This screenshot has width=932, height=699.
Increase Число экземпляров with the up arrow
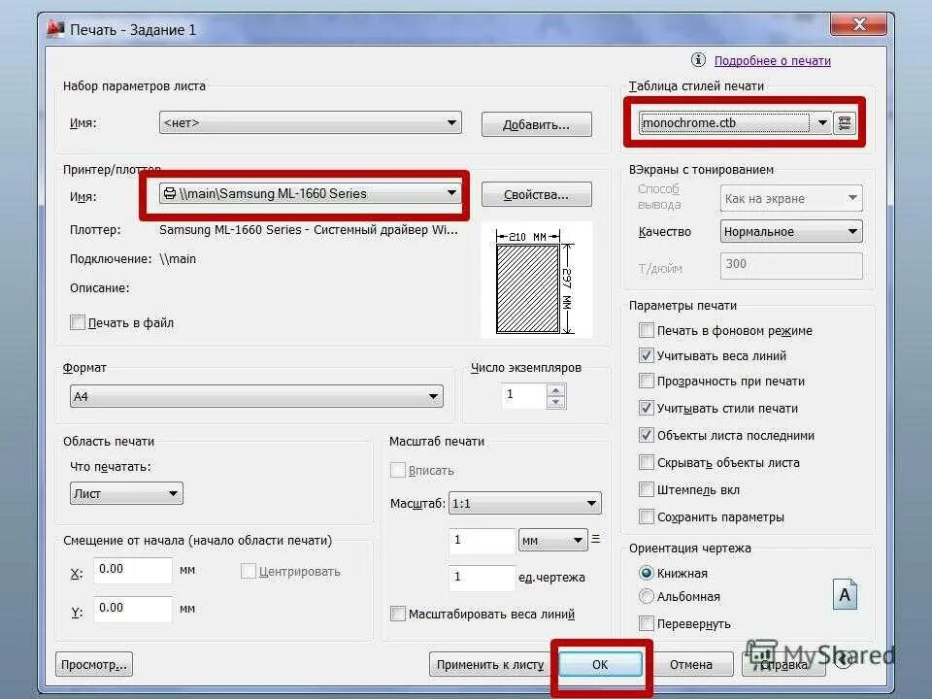[555, 390]
